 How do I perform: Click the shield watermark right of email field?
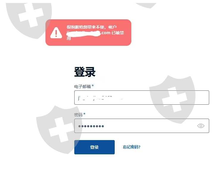pos(173,99)
